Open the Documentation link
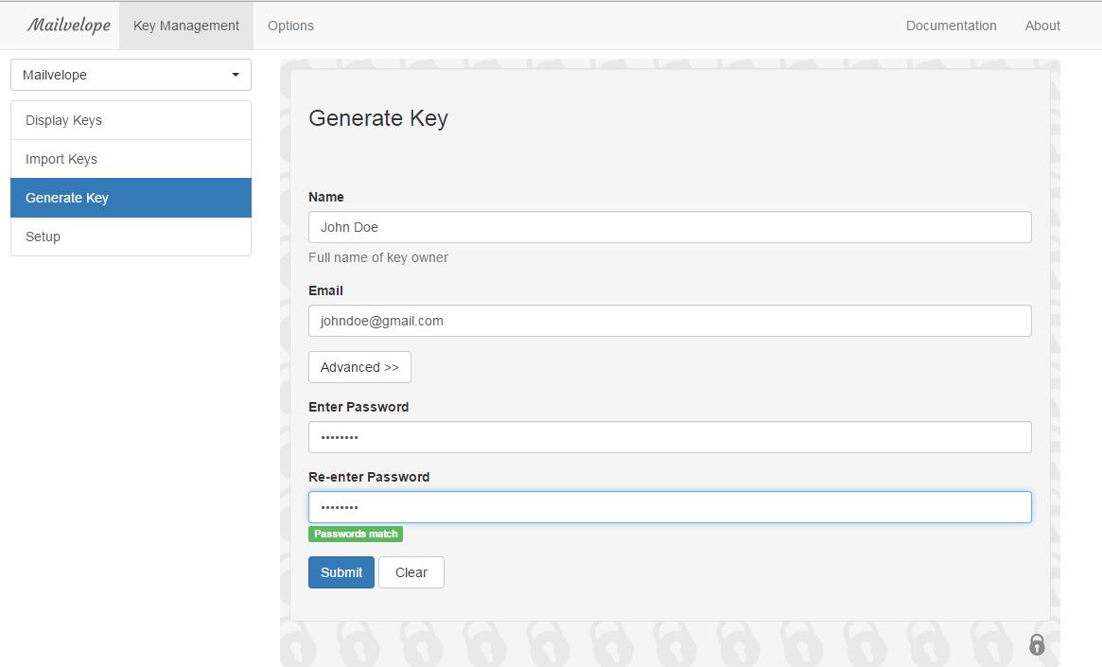The image size is (1102, 667). 951,26
